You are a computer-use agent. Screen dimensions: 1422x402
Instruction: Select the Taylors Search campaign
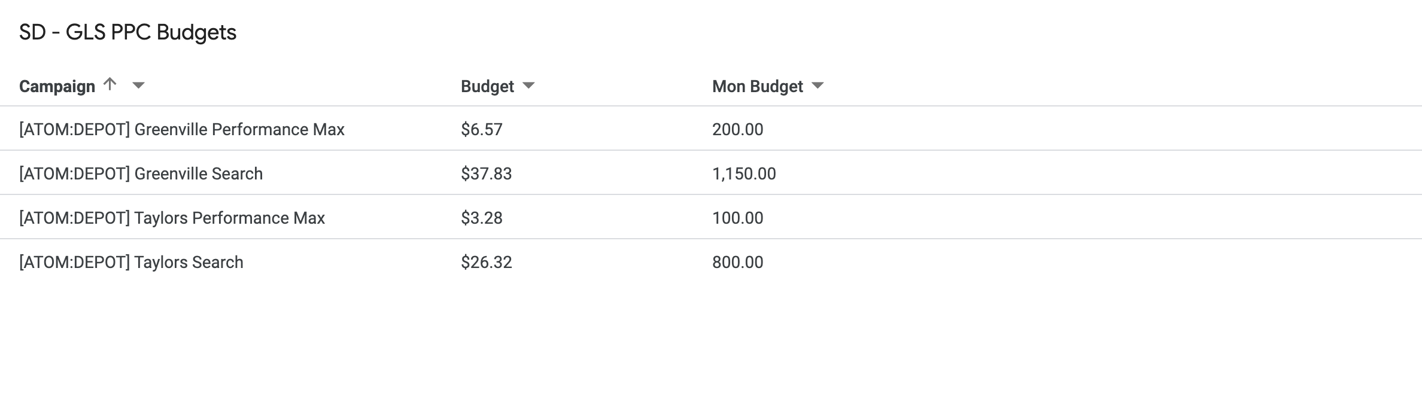[130, 262]
